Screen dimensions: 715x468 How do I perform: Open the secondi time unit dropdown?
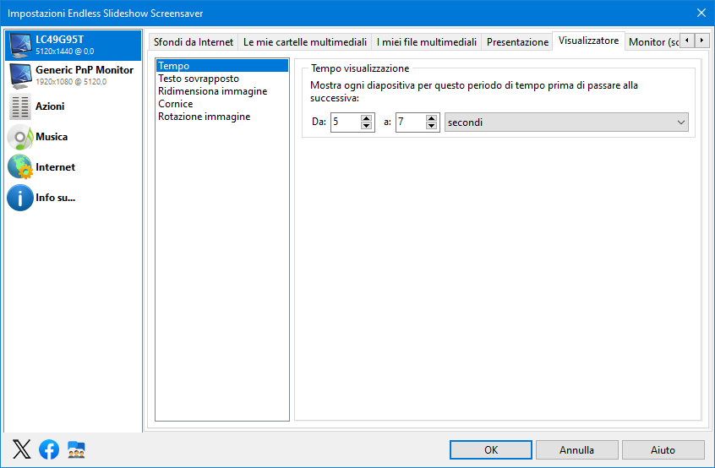click(x=566, y=122)
